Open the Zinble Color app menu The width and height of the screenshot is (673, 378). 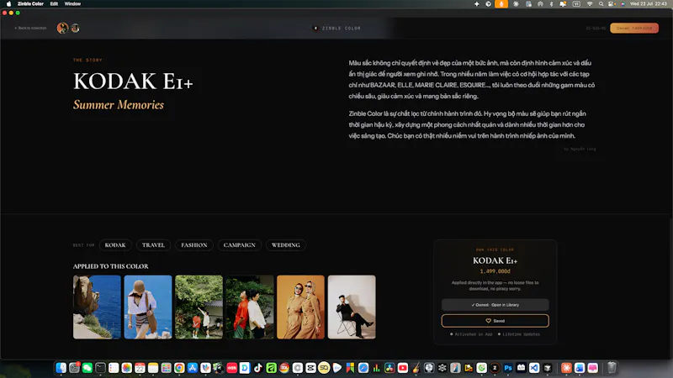[30, 4]
